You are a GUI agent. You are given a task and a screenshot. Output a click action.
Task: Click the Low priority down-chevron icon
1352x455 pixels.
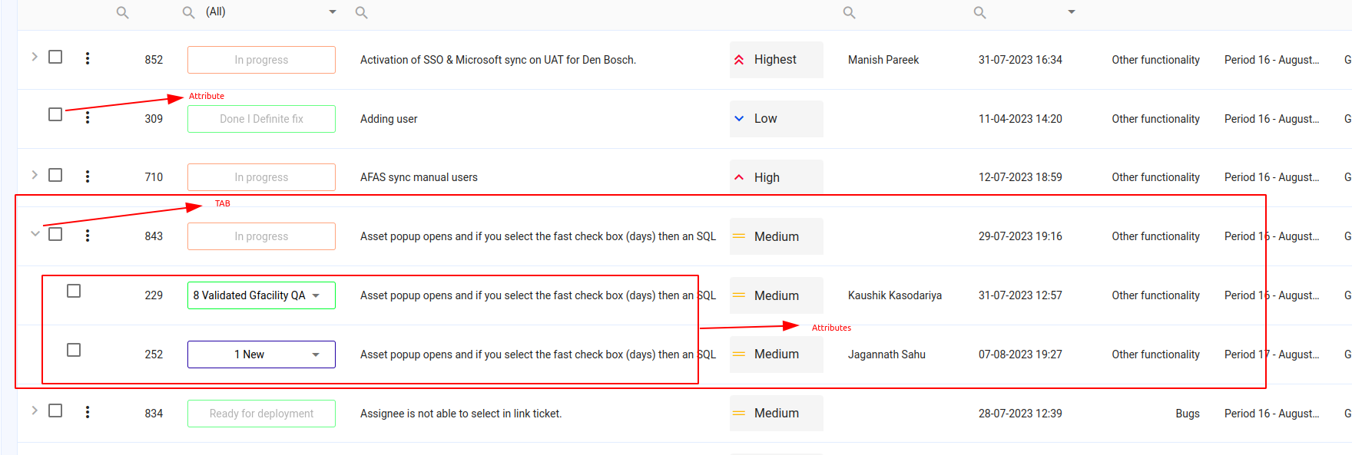coord(739,119)
